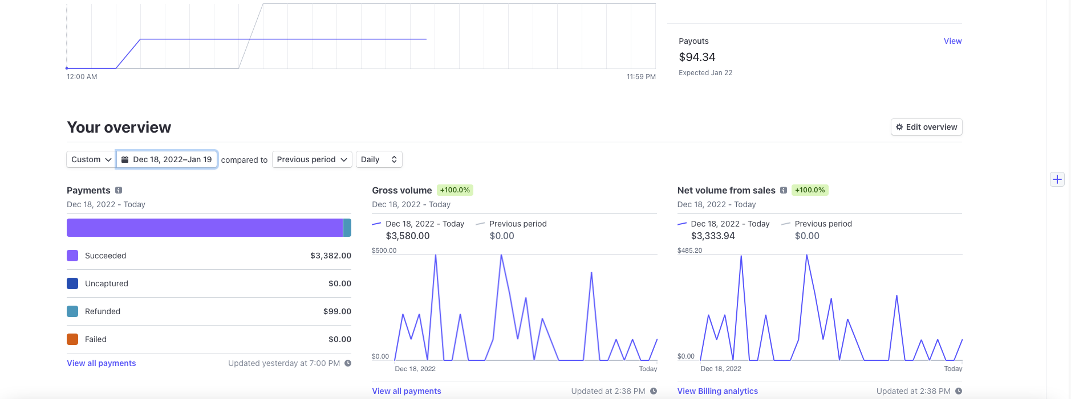Viewport: 1071px width, 399px height.
Task: Click calendar icon in date range field
Action: [125, 159]
